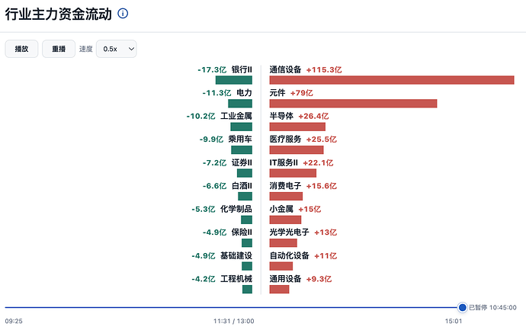Click the 工业金属 green outflow bar
The image size is (526, 327).
(241, 127)
